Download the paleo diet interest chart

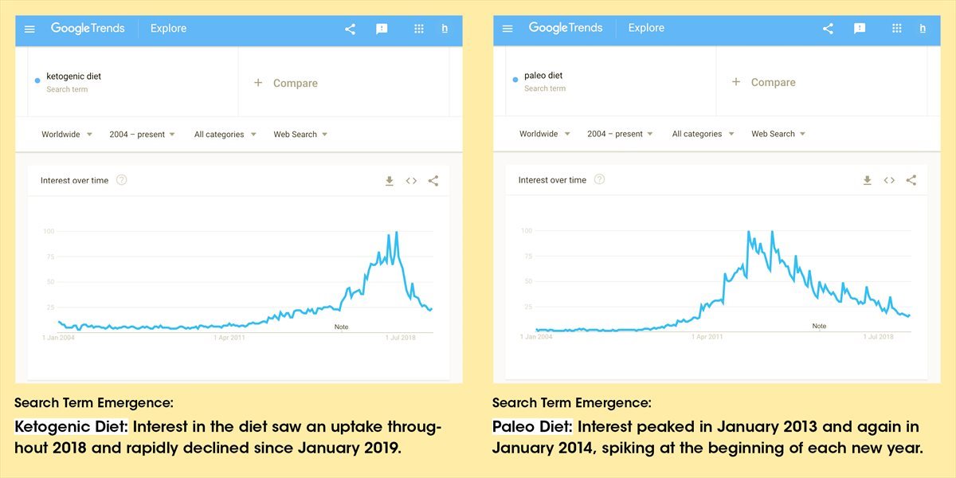pos(868,180)
